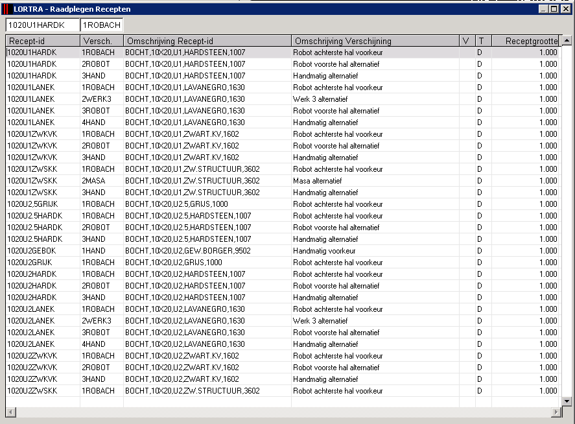Sort by the Versch. column header

tap(102, 41)
